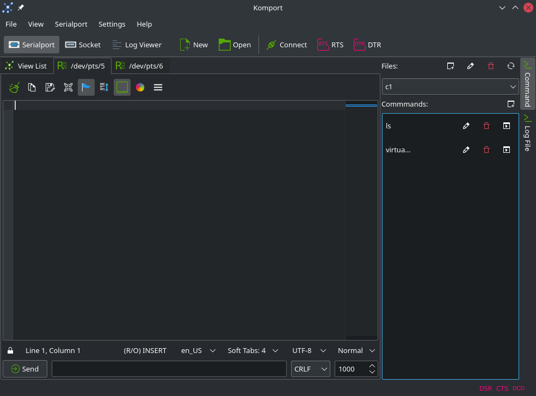
Task: Open the File menu
Action: (11, 24)
